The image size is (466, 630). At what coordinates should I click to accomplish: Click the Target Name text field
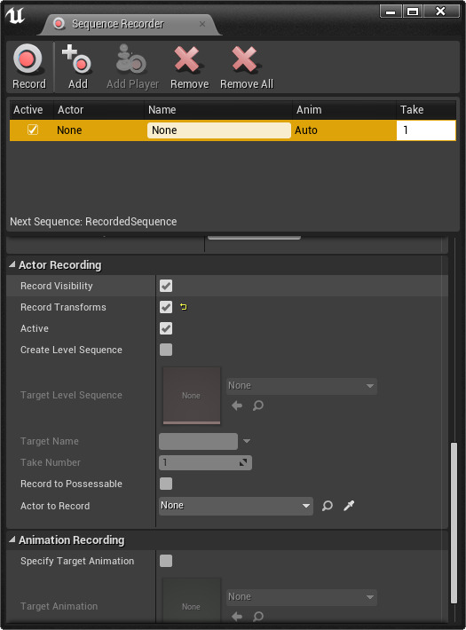pos(198,441)
